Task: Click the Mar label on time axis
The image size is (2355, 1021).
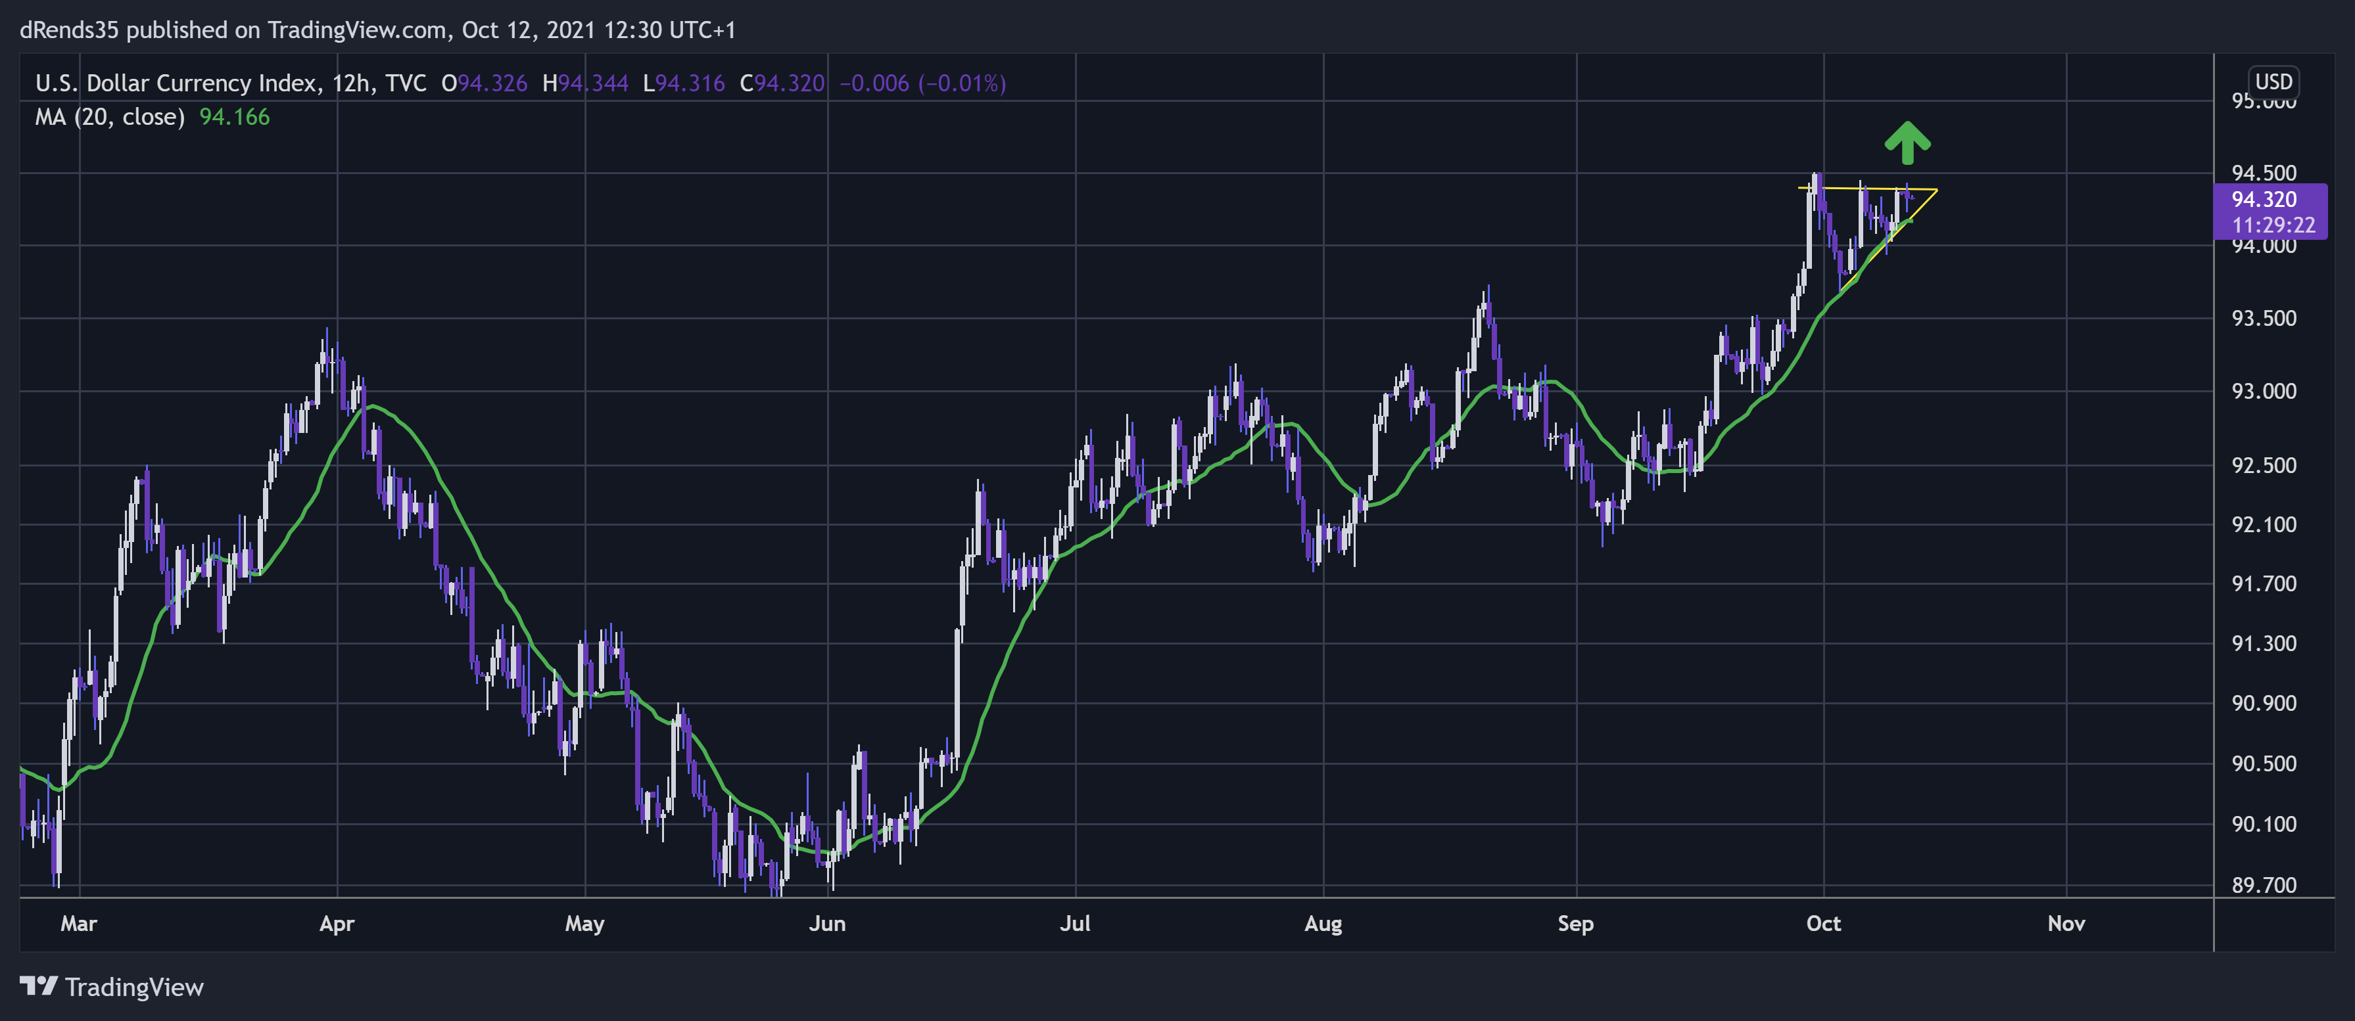Action: coord(79,923)
